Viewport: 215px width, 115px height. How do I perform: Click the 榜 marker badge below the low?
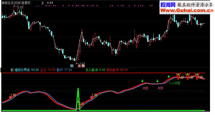pyautogui.click(x=83, y=66)
